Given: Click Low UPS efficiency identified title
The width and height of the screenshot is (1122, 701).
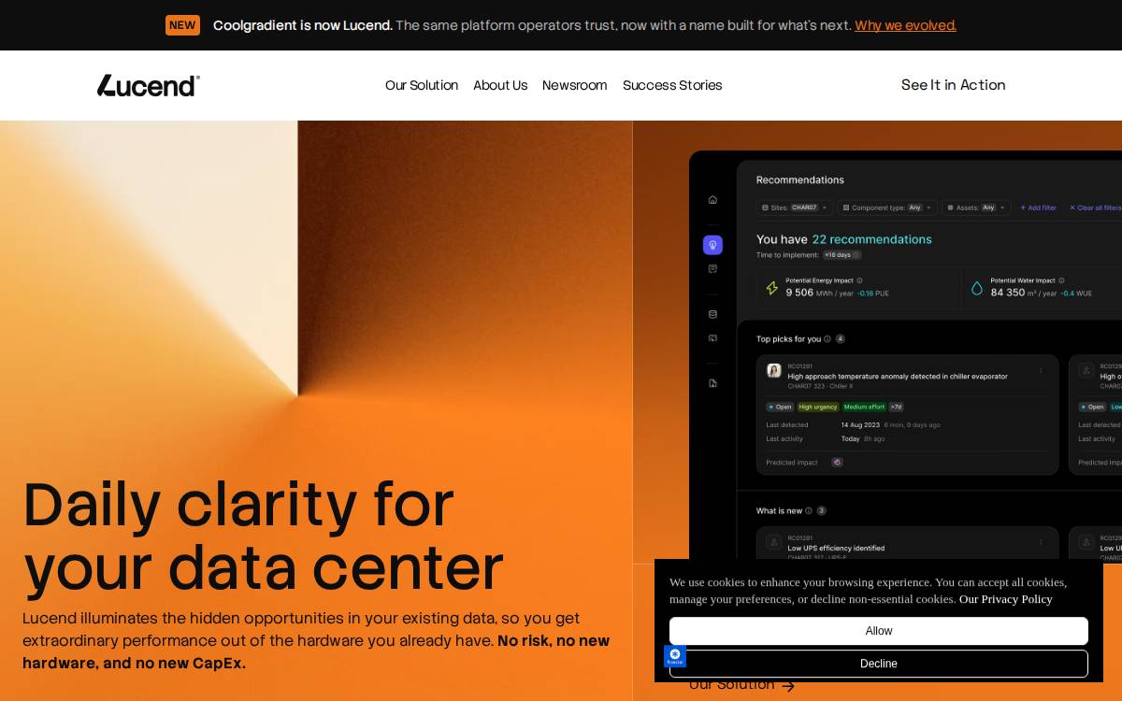Looking at the screenshot, I should tap(836, 549).
